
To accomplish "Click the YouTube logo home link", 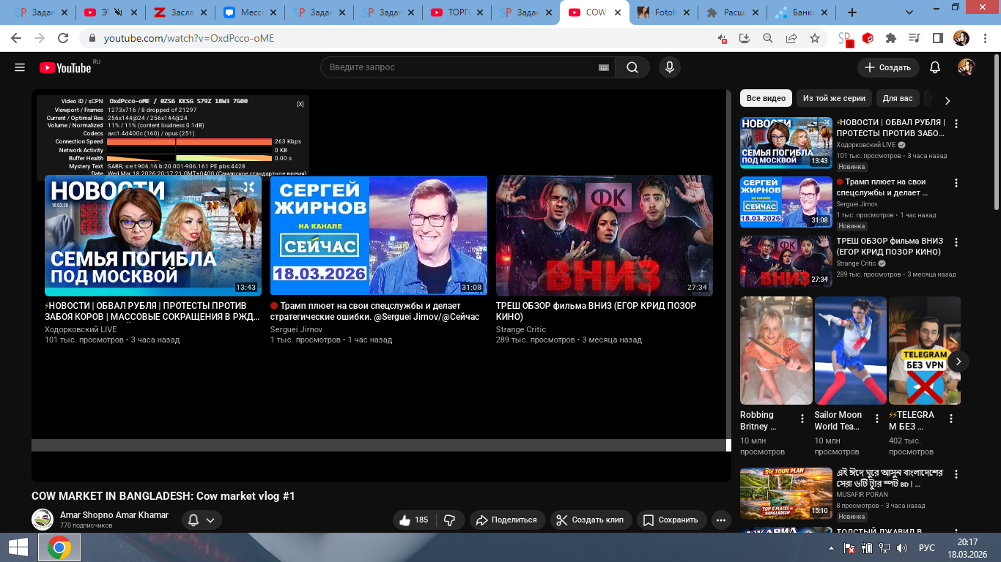I will (66, 67).
